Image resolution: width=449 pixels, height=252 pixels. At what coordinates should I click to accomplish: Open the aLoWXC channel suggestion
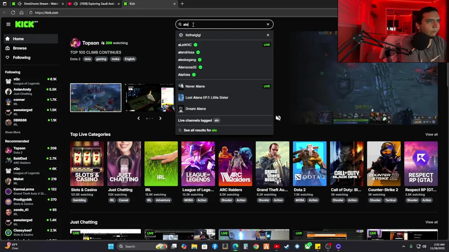(x=224, y=45)
